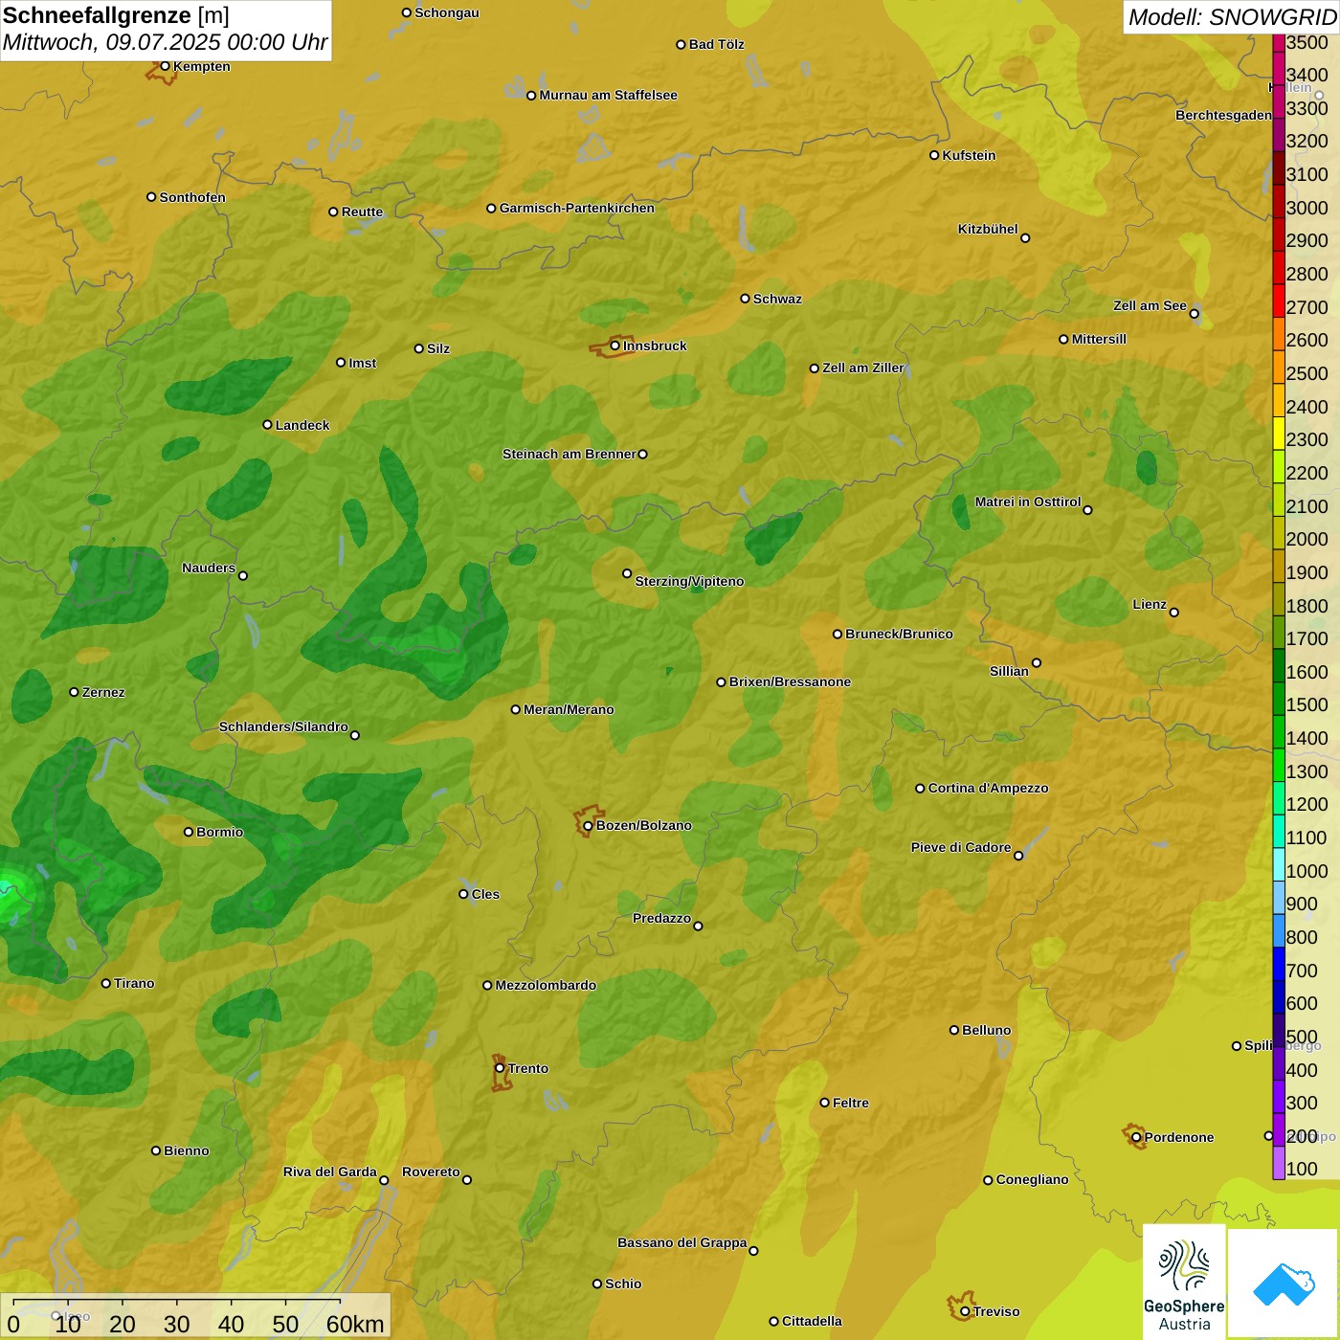Viewport: 1340px width, 1340px height.
Task: Click the blue logo beside GeoSphere Austria
Action: 1284,1284
